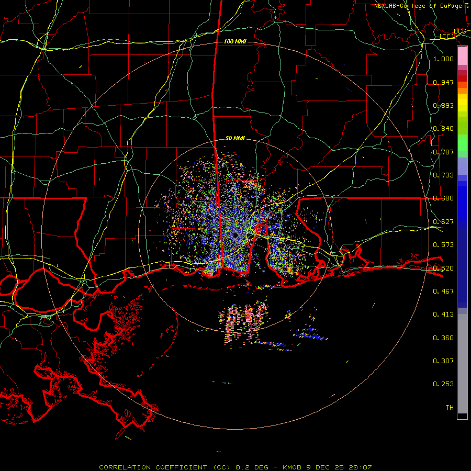Click the DCC label above the color scale

[459, 31]
